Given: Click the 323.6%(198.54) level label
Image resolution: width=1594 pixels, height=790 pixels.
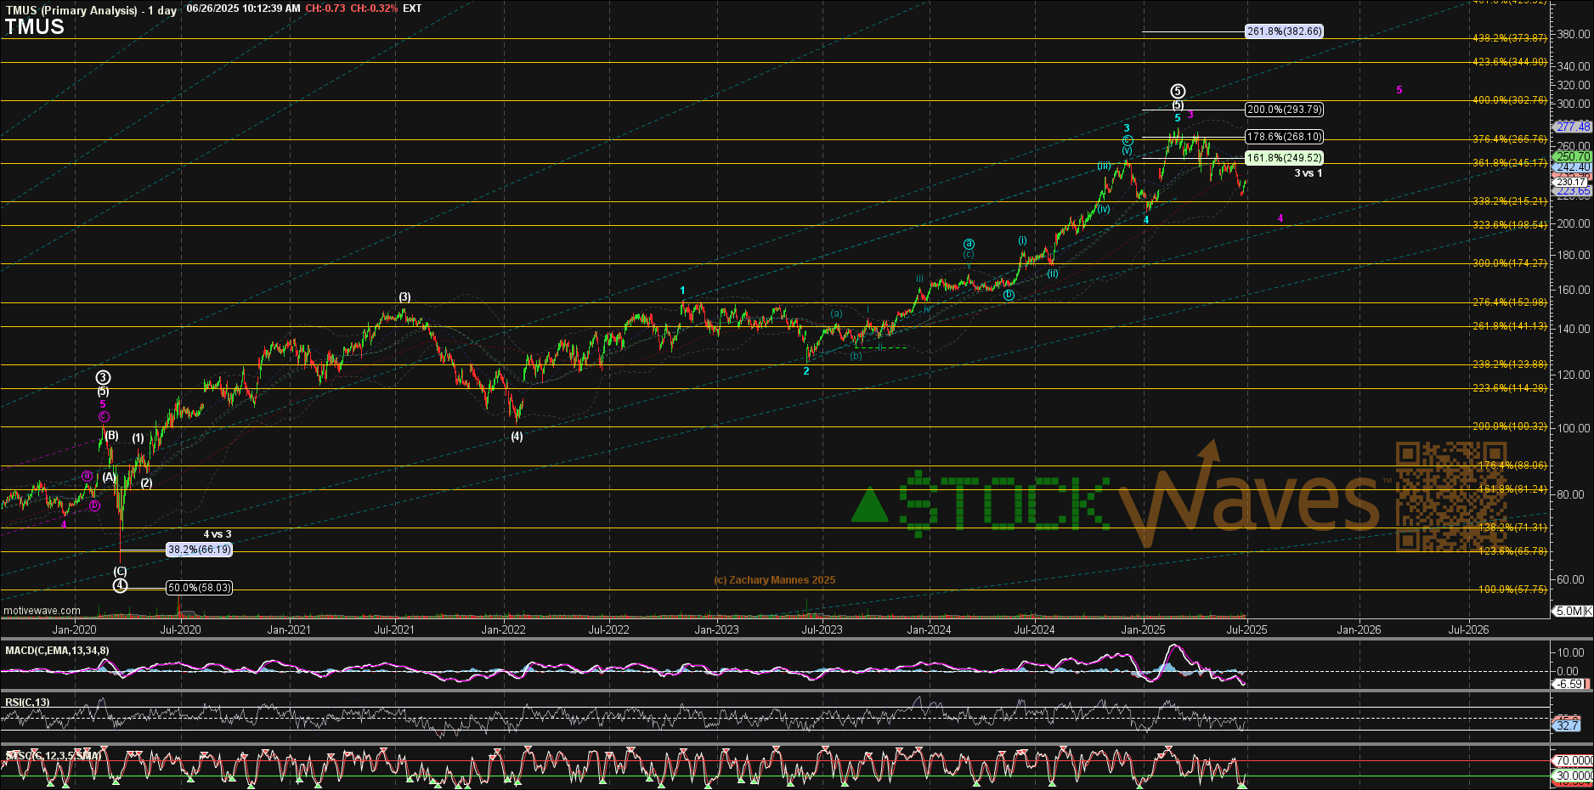Looking at the screenshot, I should coord(1509,225).
